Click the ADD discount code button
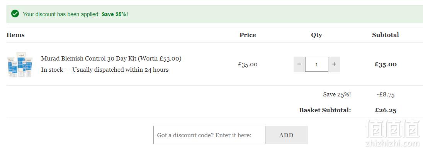 click(286, 135)
